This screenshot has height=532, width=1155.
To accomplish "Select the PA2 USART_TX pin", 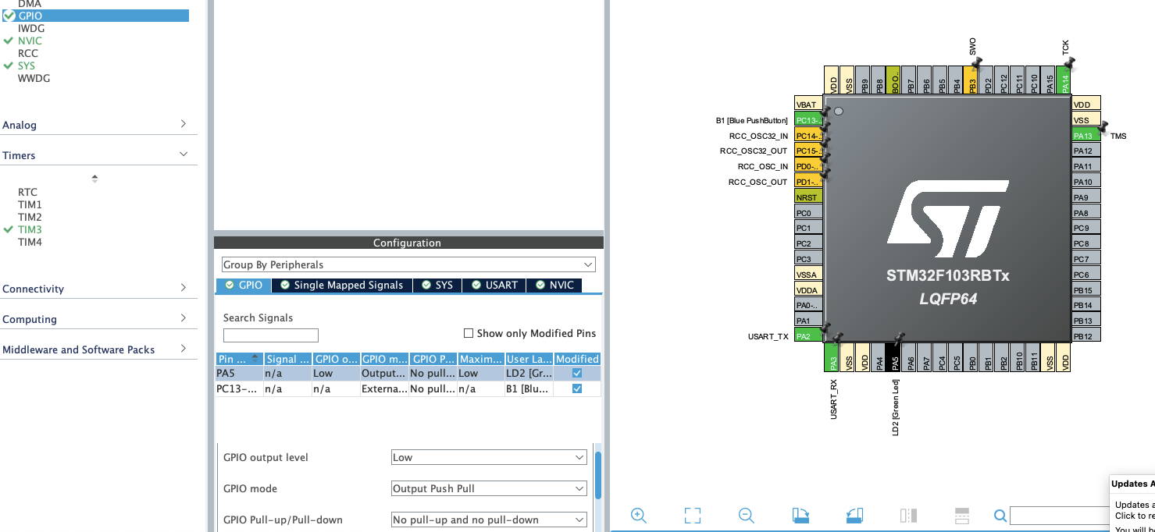I will [x=808, y=336].
